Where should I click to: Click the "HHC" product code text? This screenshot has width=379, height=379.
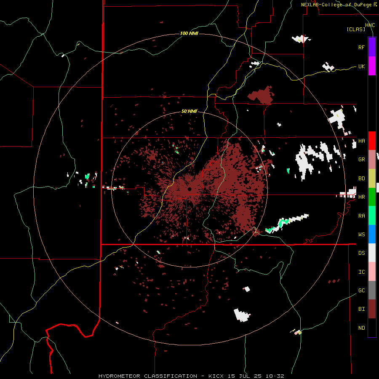tap(370, 25)
